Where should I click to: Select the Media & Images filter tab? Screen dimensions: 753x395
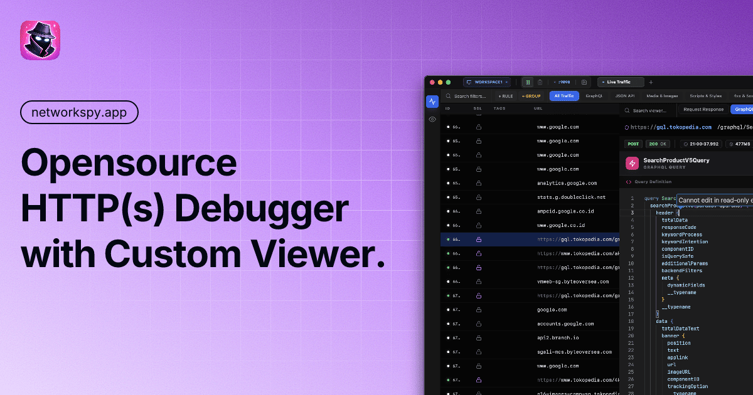[661, 96]
